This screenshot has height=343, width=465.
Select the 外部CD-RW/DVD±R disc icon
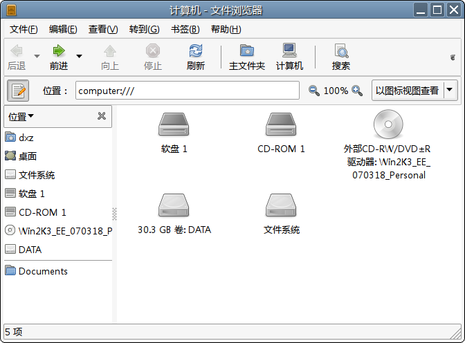[x=388, y=124]
